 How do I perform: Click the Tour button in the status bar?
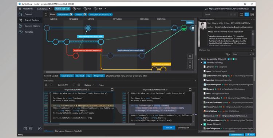pos(250,134)
